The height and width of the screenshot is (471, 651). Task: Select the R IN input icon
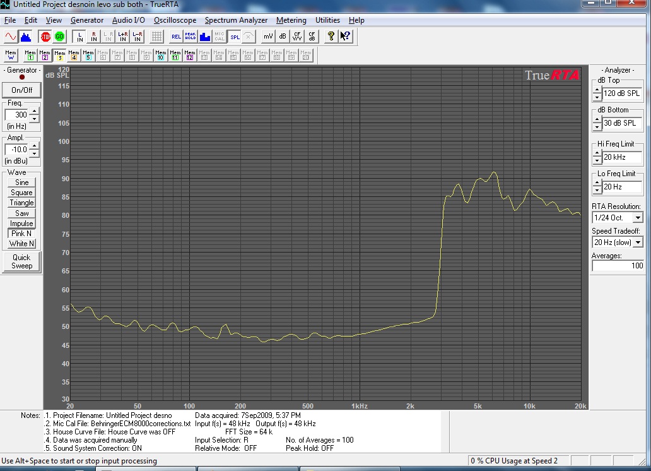point(94,37)
